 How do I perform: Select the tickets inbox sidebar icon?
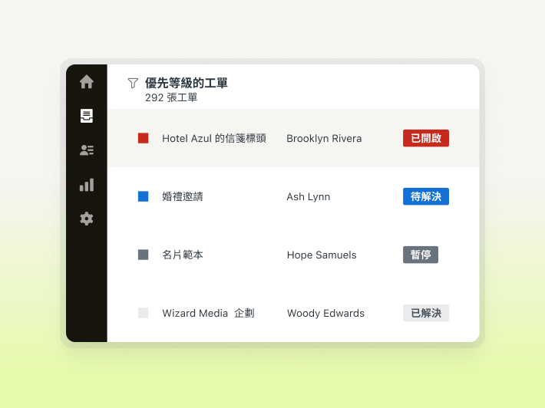tap(87, 116)
